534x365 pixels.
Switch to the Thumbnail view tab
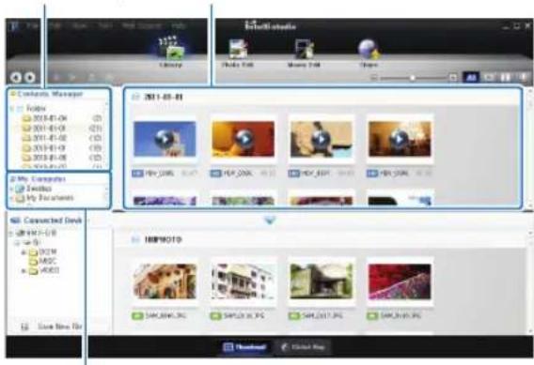(244, 347)
